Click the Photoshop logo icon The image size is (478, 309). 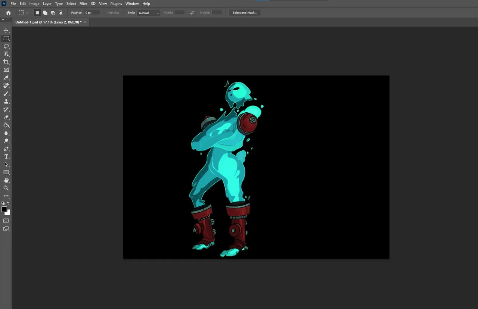point(4,4)
